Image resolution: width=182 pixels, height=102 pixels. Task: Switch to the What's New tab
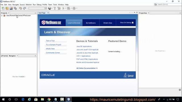point(107,23)
